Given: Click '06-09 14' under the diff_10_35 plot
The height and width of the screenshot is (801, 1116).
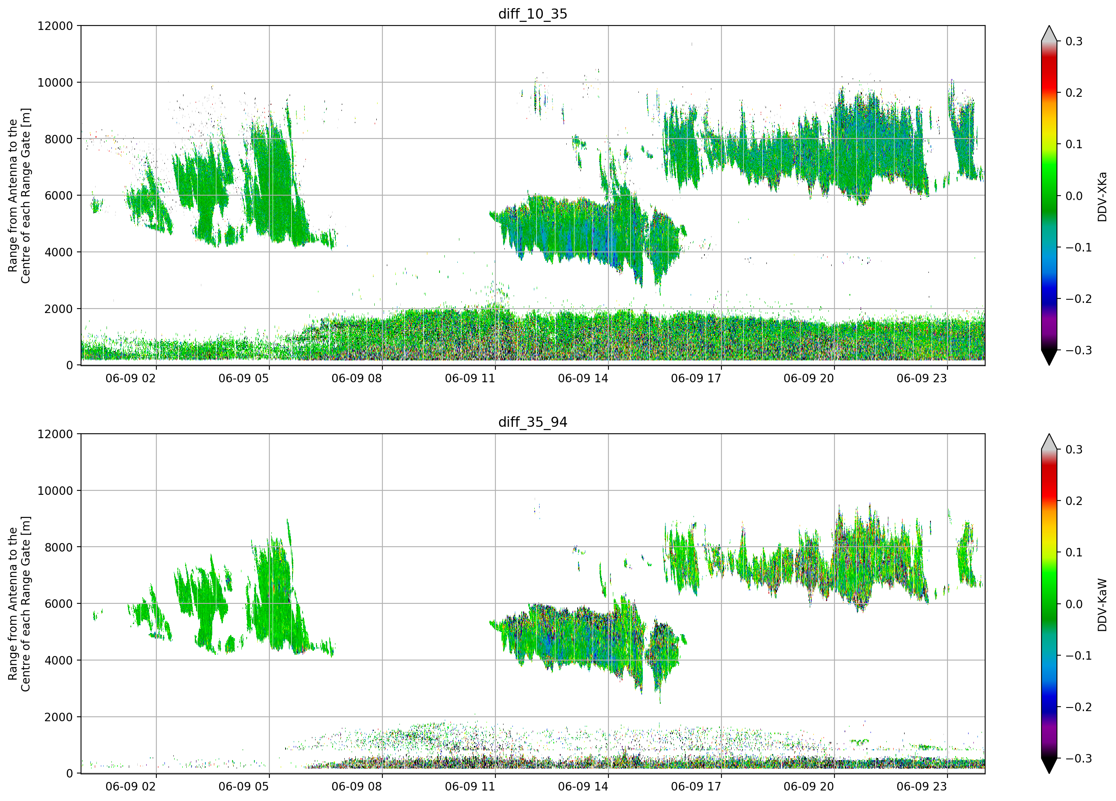Looking at the screenshot, I should (583, 378).
